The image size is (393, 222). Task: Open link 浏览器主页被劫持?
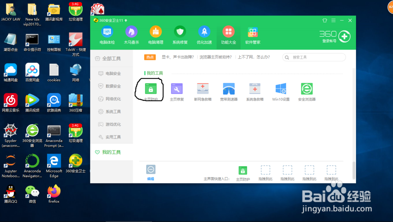point(215,57)
